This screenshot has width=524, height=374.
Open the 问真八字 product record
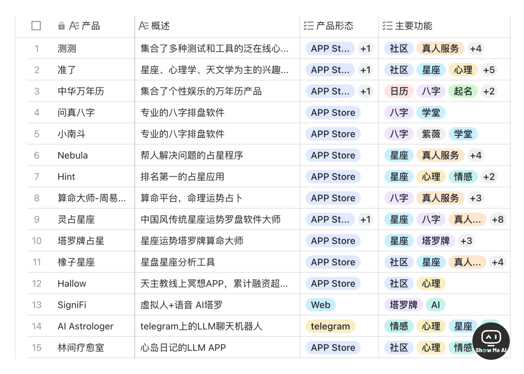(x=76, y=112)
